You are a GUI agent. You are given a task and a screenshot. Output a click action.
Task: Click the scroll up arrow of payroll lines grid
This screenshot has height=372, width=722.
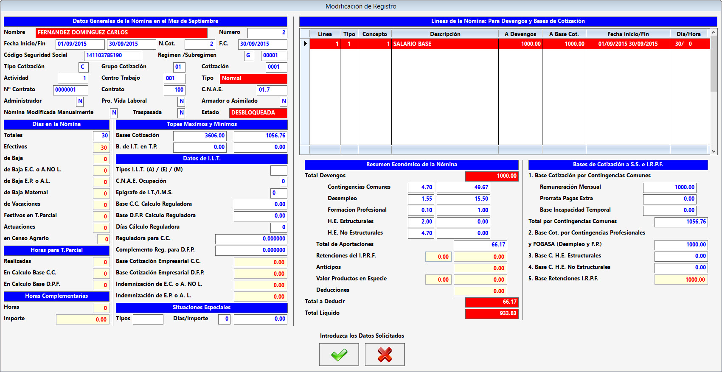pos(714,33)
